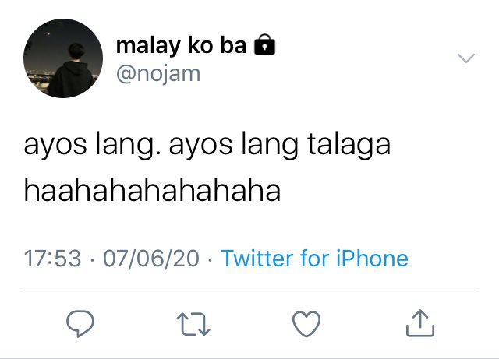Image resolution: width=499 pixels, height=359 pixels.
Task: Click the 17:53 timestamp
Action: point(52,258)
